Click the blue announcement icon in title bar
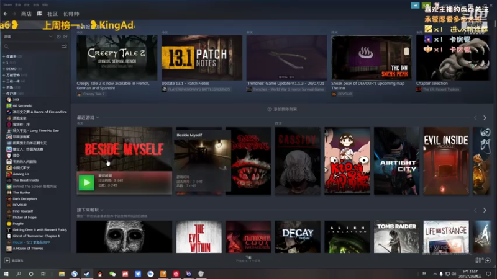Image resolution: width=497 pixels, height=279 pixels. pyautogui.click(x=415, y=6)
